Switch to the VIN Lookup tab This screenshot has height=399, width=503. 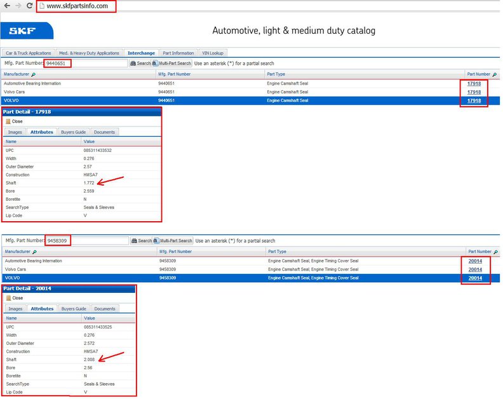click(212, 53)
